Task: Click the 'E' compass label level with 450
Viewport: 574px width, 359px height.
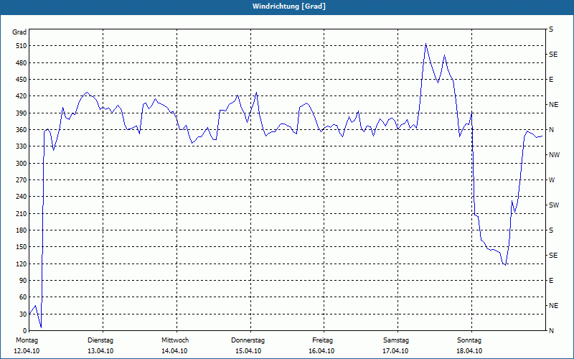Action: pos(551,80)
